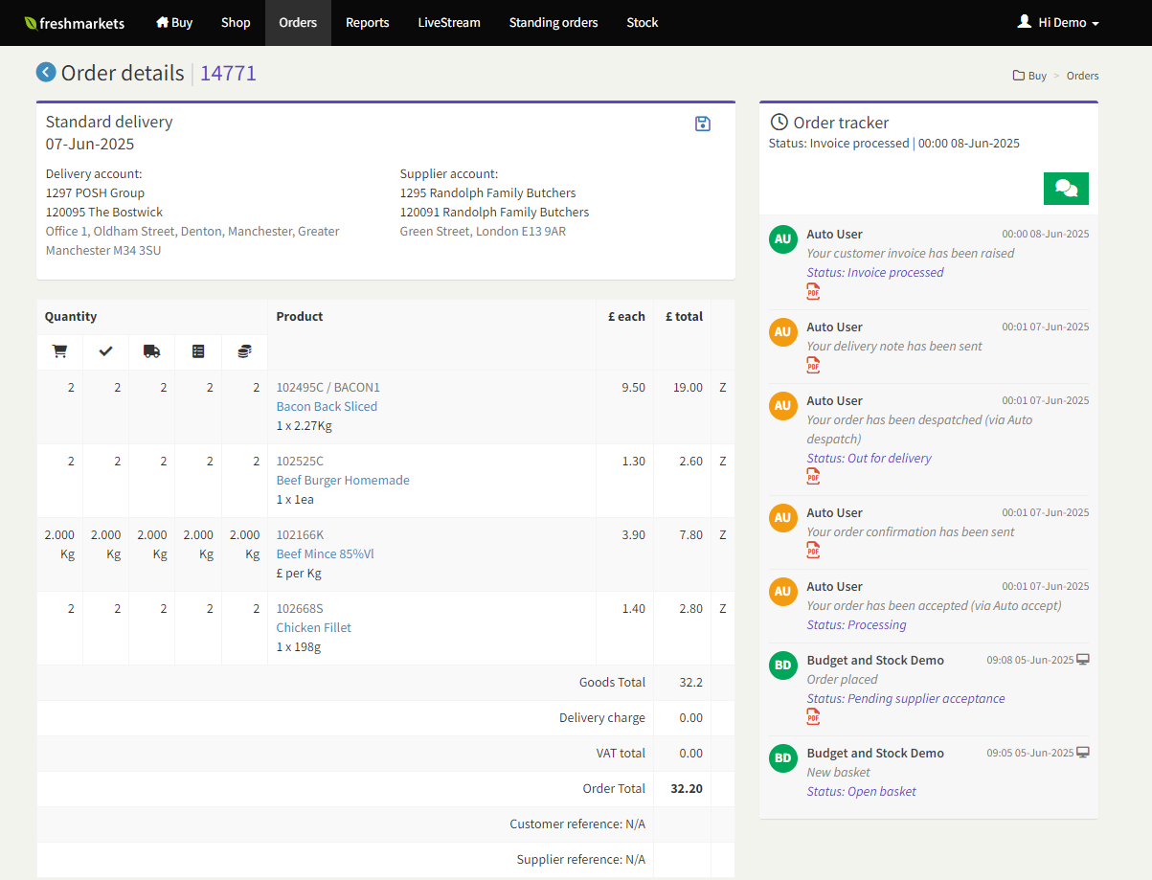Click the coins quantity column icon
1152x880 pixels.
coord(244,351)
